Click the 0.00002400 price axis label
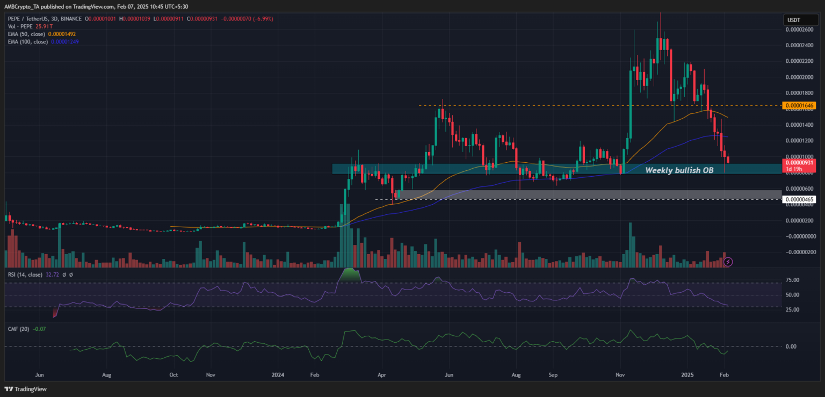Screen dimensions: 825x397 800,45
